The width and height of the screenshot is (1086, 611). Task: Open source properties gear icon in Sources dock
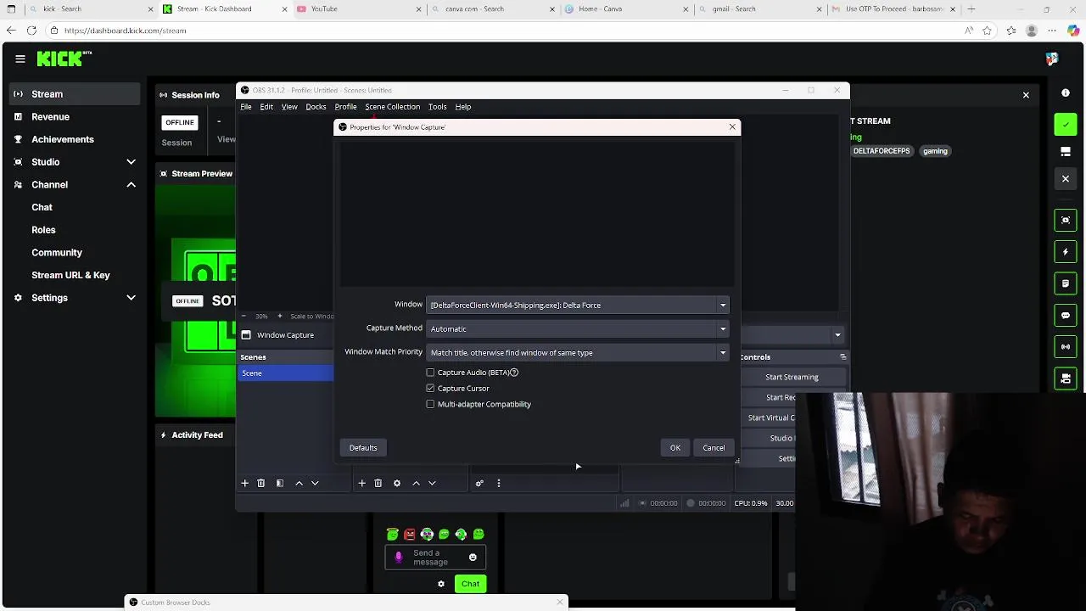(396, 483)
